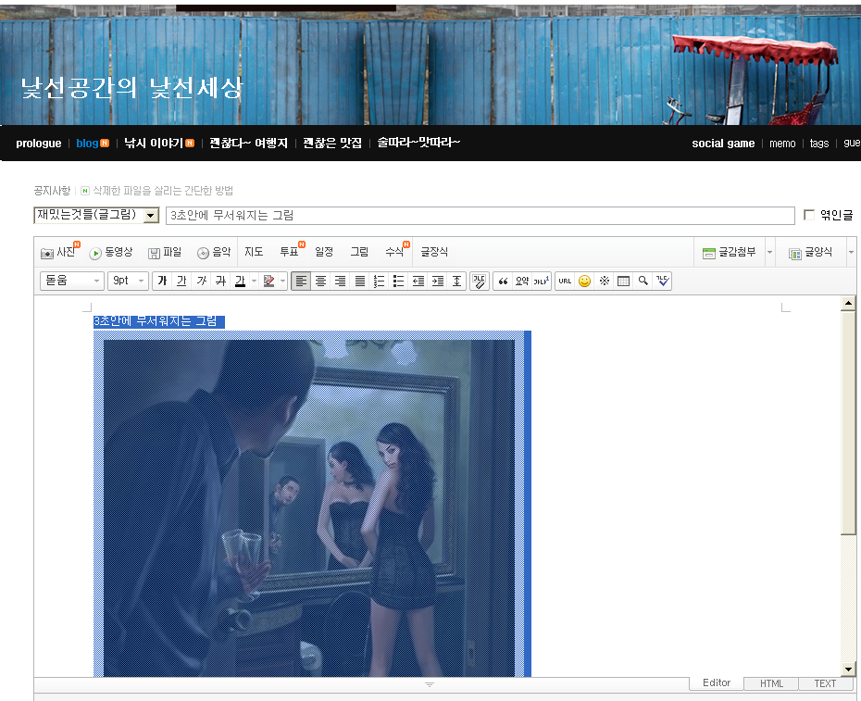Viewport: 861px width, 701px height.
Task: Open notice '삭제한 파일을 살리는 간단한 방법'
Action: coord(163,191)
